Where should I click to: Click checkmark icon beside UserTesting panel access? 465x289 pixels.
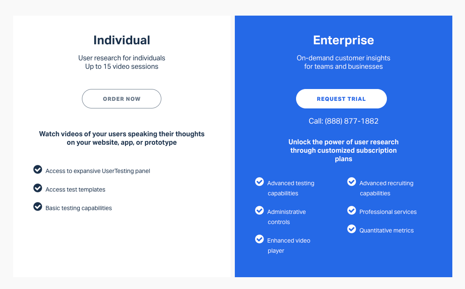[38, 169]
